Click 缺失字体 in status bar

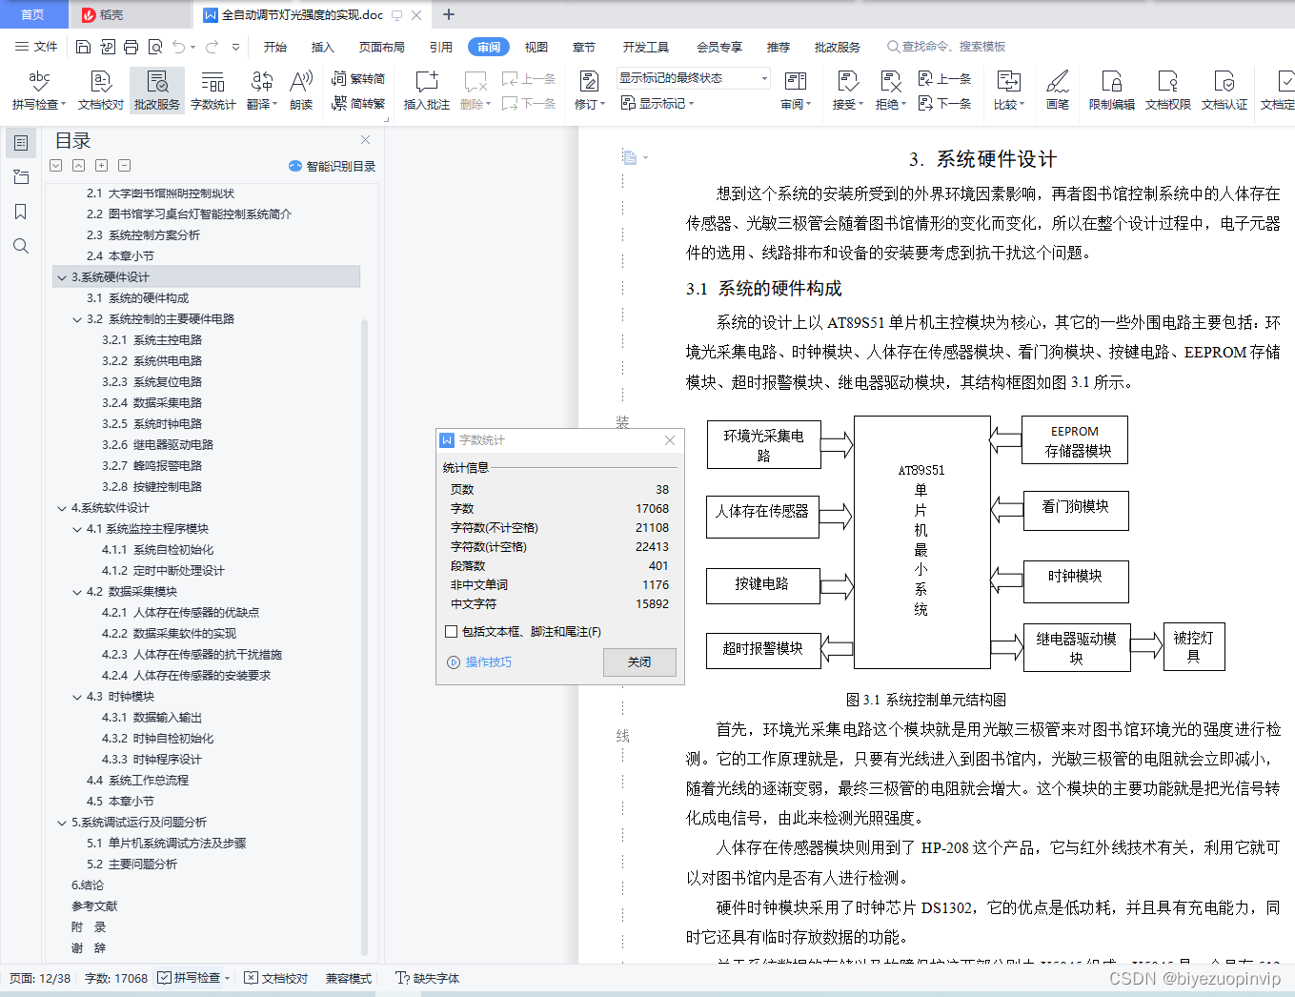point(428,978)
